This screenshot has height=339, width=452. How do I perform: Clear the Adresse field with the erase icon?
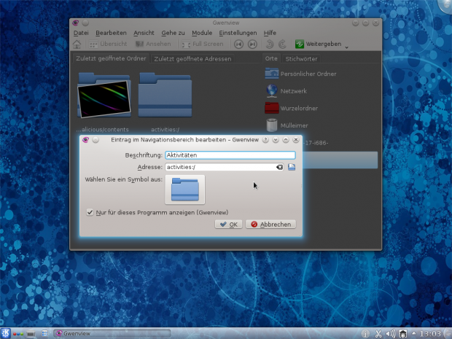279,167
